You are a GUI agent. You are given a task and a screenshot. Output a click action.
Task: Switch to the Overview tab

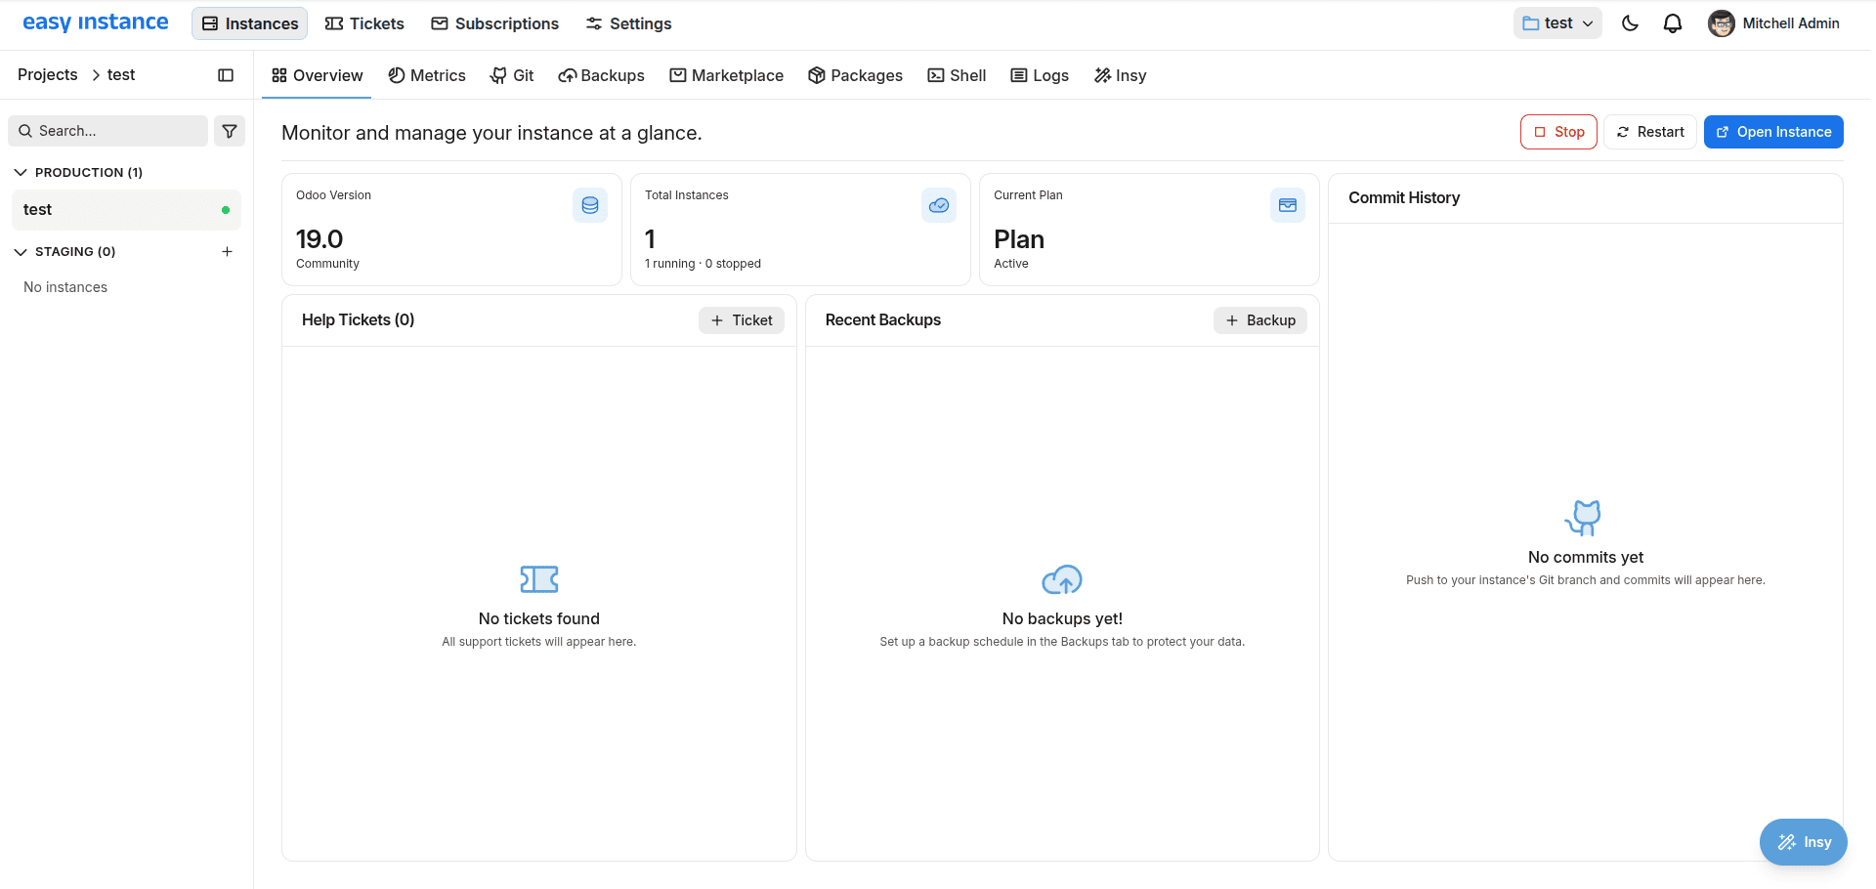(317, 75)
